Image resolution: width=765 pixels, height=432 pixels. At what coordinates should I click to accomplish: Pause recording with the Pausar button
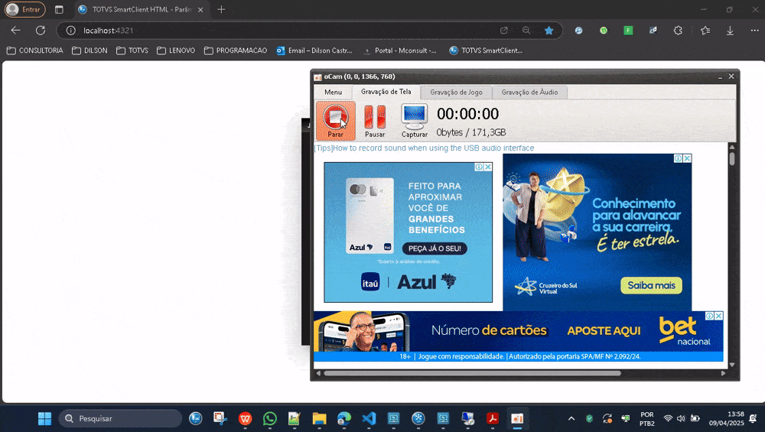point(375,121)
